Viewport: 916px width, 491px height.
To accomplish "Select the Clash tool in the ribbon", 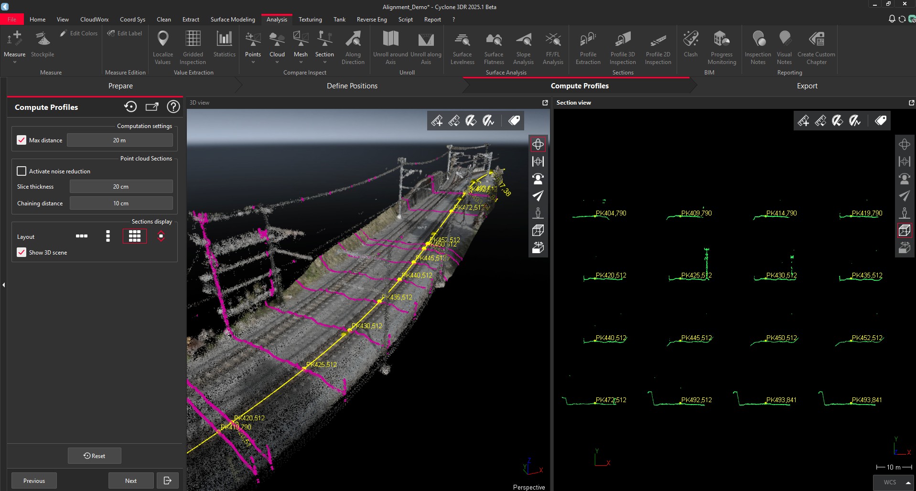I will pos(690,45).
